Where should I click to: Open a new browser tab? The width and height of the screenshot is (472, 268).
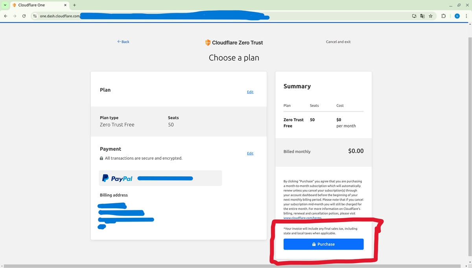point(74,5)
